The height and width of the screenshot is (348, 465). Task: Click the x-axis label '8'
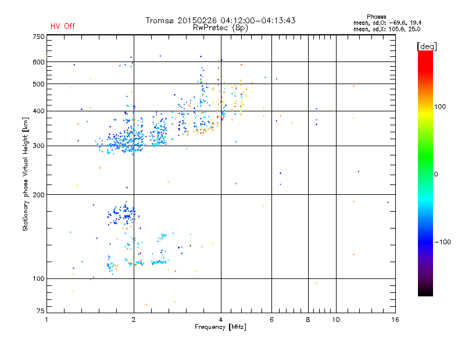click(x=308, y=320)
